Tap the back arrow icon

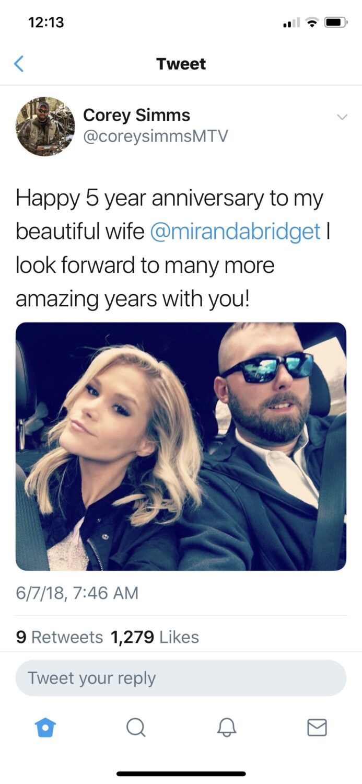(x=19, y=64)
